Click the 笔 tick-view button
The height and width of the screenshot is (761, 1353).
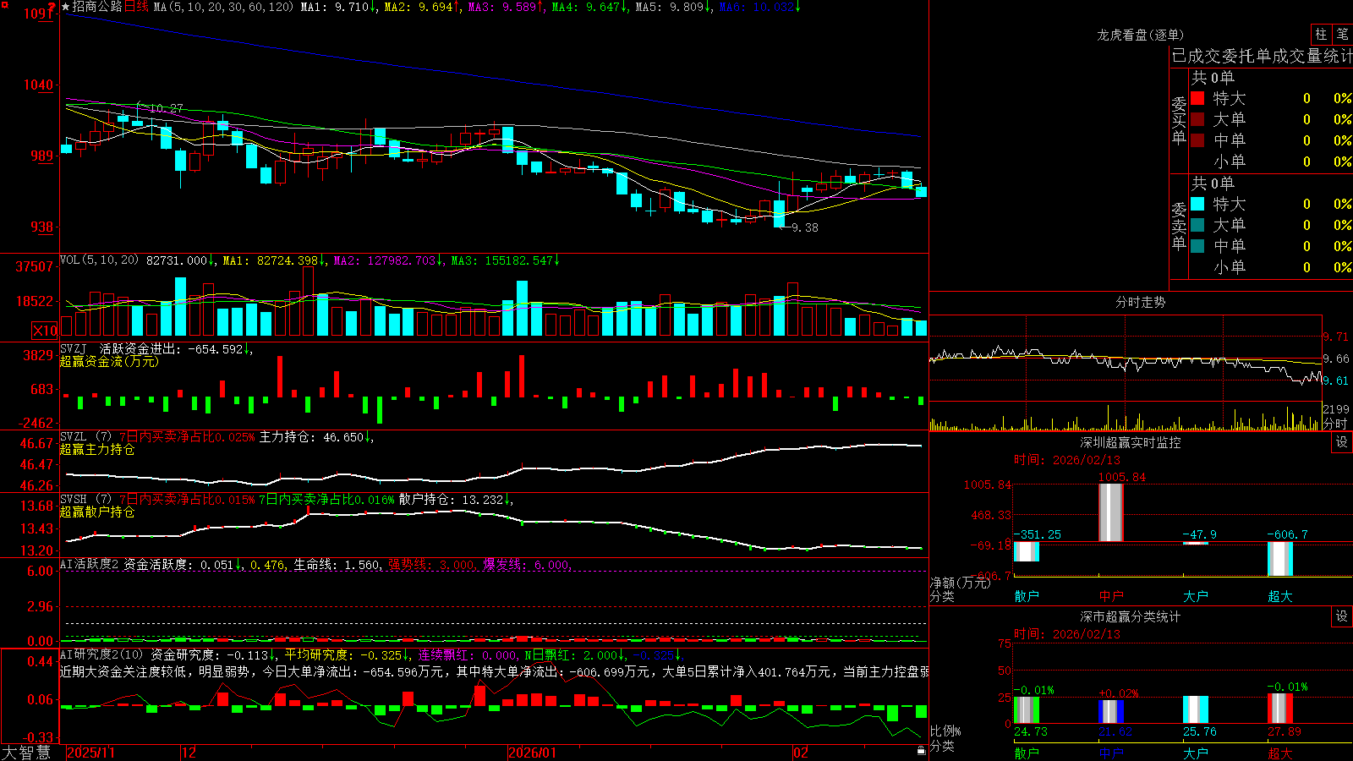click(1343, 35)
